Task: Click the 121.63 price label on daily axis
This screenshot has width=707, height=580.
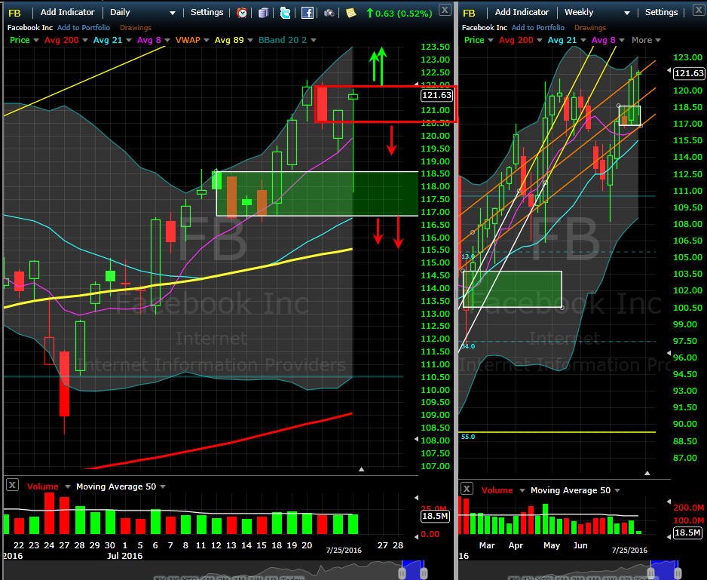Action: pos(436,95)
